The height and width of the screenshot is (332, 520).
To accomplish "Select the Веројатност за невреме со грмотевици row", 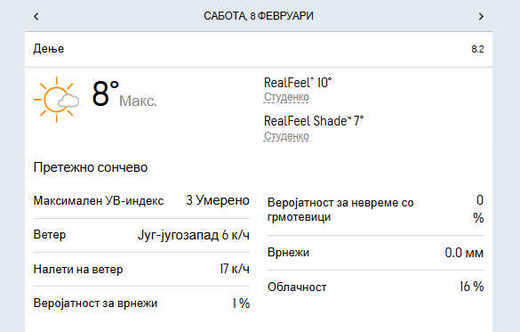I will click(x=375, y=209).
